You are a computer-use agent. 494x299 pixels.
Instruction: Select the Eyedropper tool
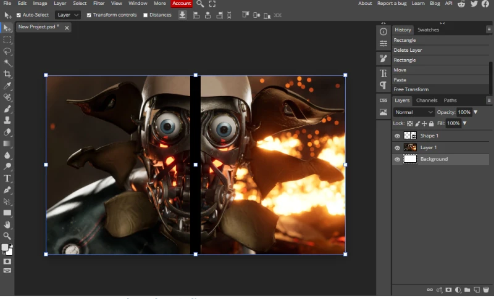[x=7, y=86]
